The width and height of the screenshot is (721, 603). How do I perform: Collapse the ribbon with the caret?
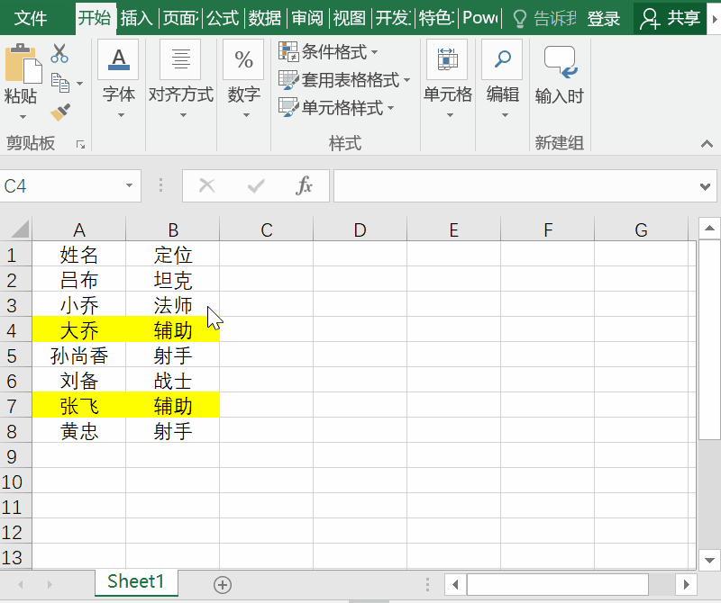point(707,144)
